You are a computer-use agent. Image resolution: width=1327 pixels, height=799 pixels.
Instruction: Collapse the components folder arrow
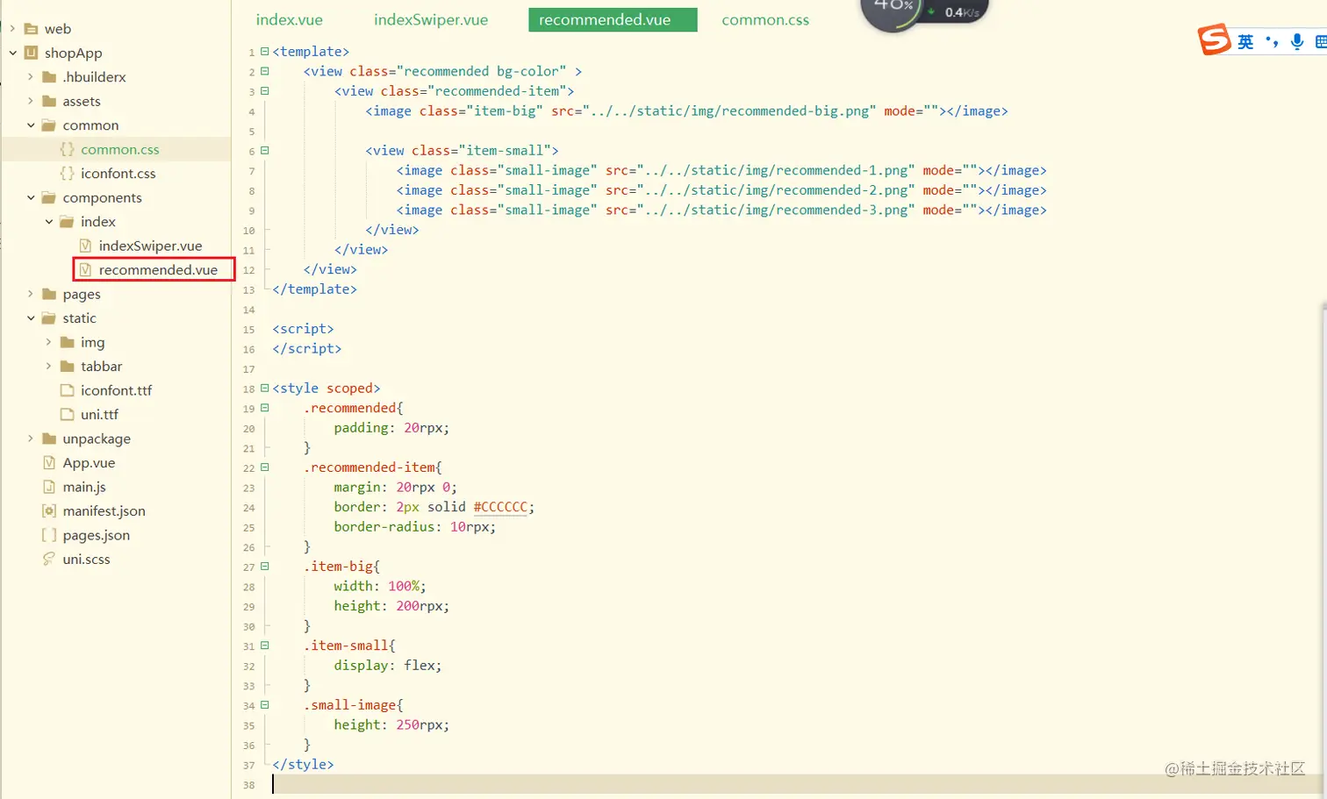point(31,197)
